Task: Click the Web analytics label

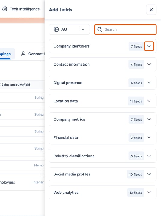Action: (x=66, y=193)
